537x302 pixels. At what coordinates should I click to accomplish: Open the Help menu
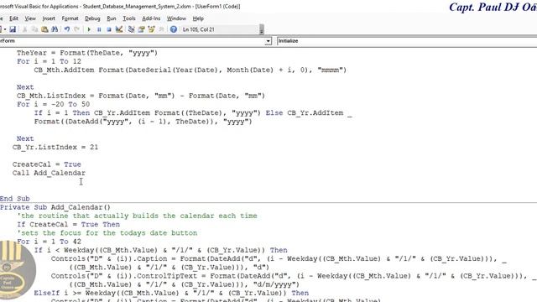pos(198,18)
